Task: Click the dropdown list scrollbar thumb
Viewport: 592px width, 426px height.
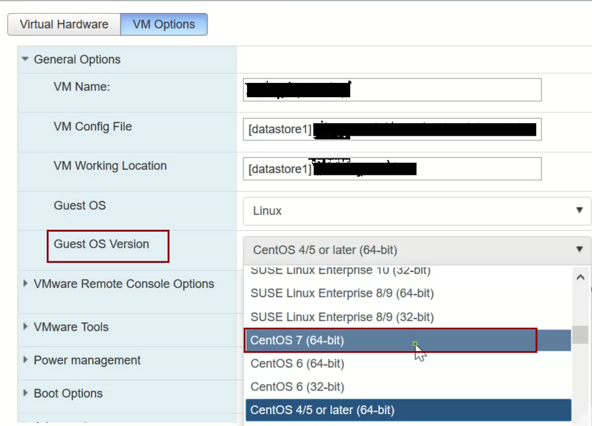Action: click(580, 335)
